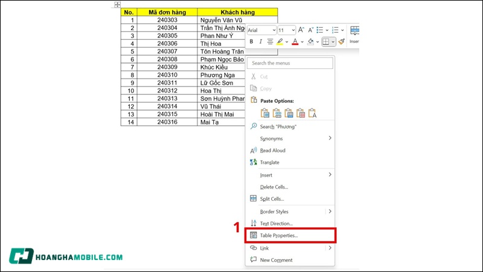This screenshot has width=483, height=272.
Task: Click the Search the menus field
Action: click(290, 63)
